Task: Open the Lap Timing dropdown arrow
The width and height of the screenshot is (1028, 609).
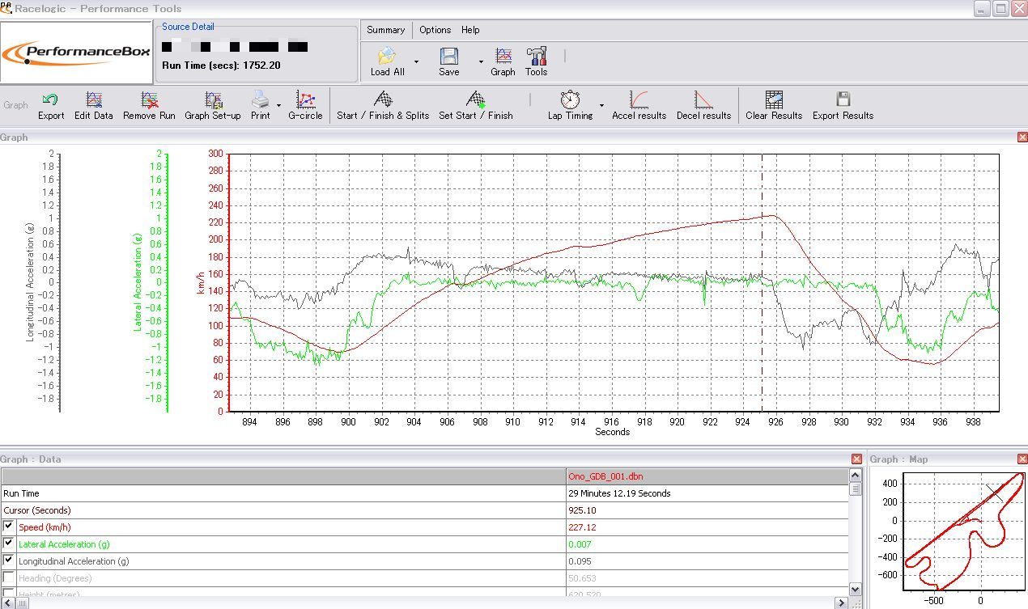Action: pos(601,105)
